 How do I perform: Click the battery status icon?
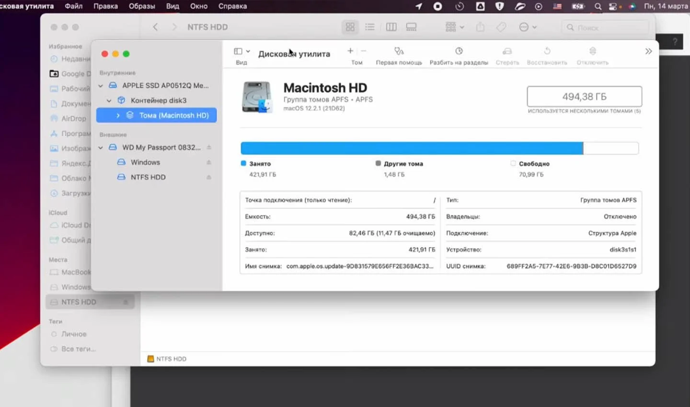(578, 6)
